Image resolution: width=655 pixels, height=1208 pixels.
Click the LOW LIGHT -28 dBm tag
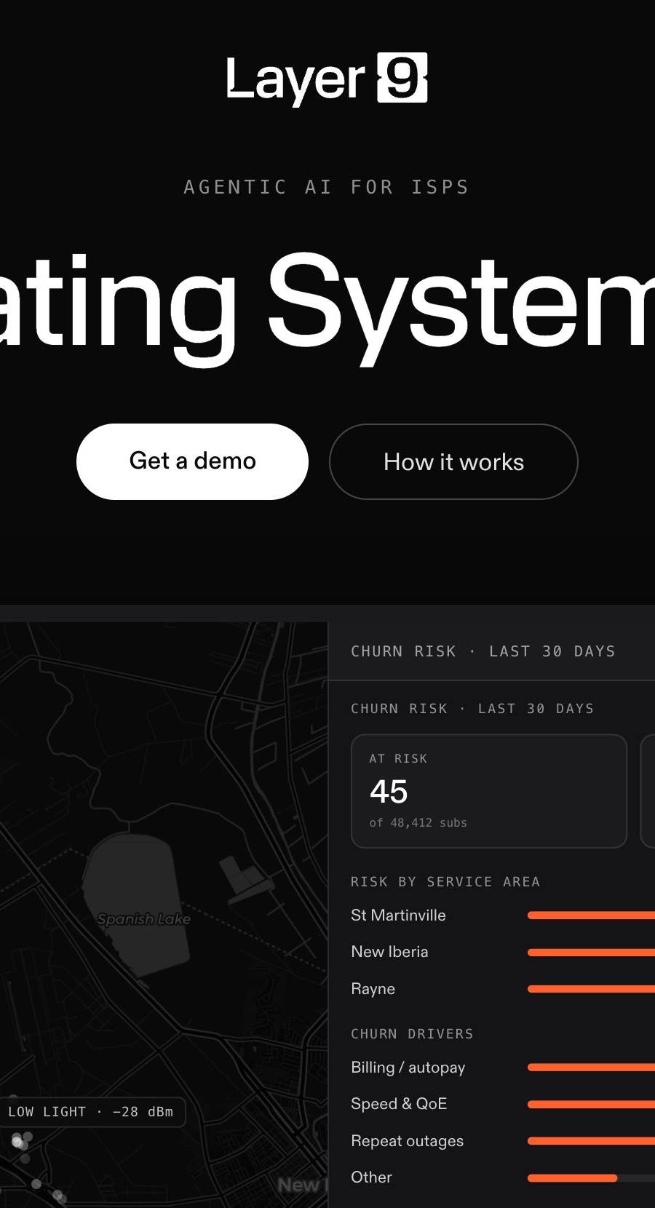[x=91, y=1112]
